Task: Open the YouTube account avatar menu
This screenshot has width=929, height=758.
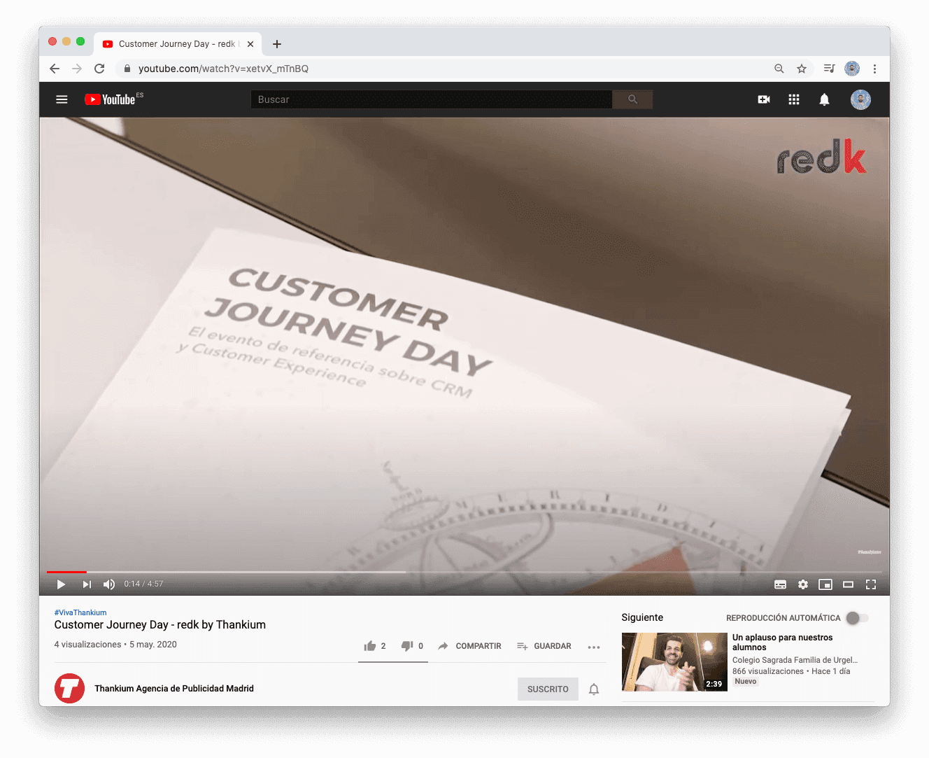Action: click(x=860, y=99)
